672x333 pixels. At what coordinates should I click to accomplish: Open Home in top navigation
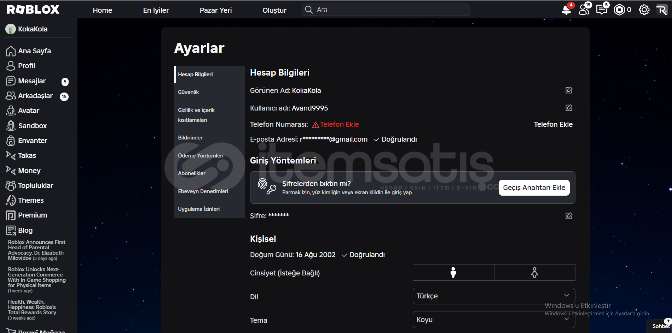click(x=103, y=10)
